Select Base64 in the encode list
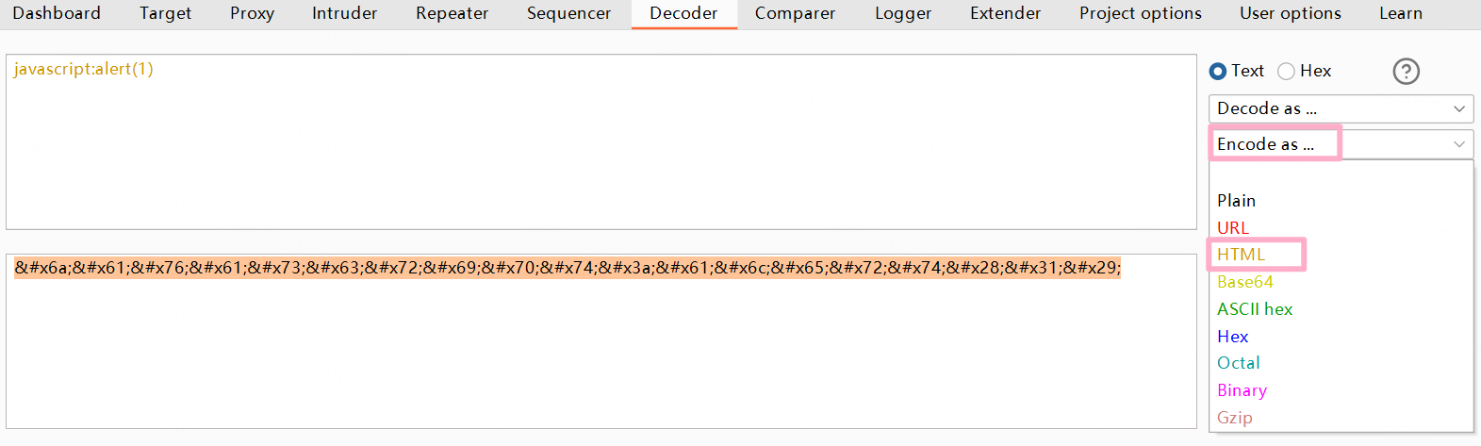The width and height of the screenshot is (1481, 446). pos(1245,282)
